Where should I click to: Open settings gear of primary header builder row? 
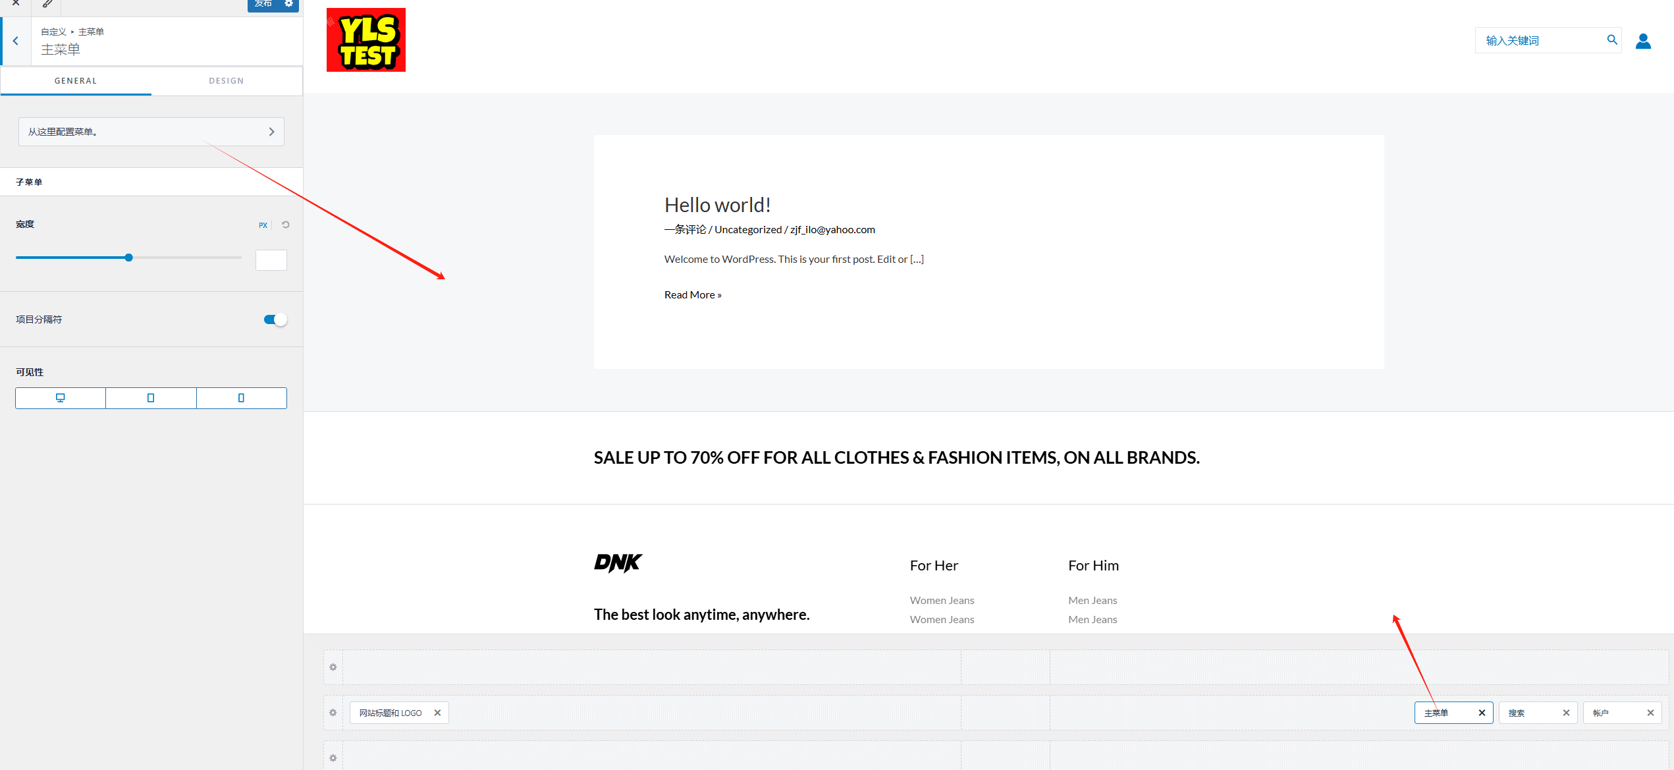[x=333, y=713]
